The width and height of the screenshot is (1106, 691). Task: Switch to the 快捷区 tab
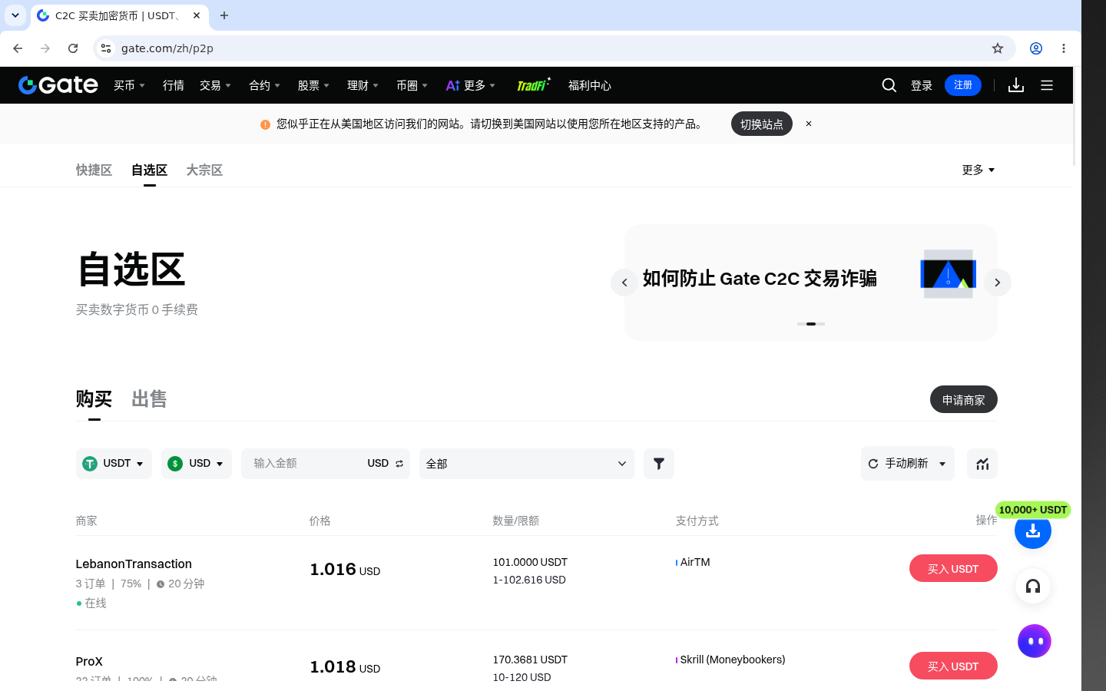point(94,170)
